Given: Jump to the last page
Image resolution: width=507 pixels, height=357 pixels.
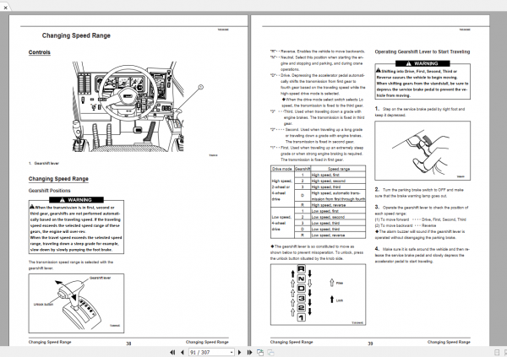Looking at the screenshot, I should [x=249, y=352].
